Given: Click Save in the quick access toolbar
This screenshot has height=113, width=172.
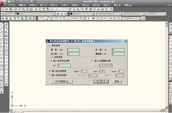Looking at the screenshot, I should 17,1.
